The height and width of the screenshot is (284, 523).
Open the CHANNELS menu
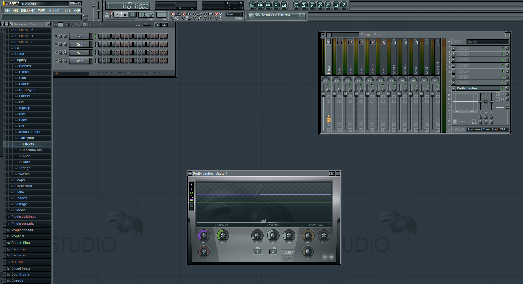tap(28, 11)
